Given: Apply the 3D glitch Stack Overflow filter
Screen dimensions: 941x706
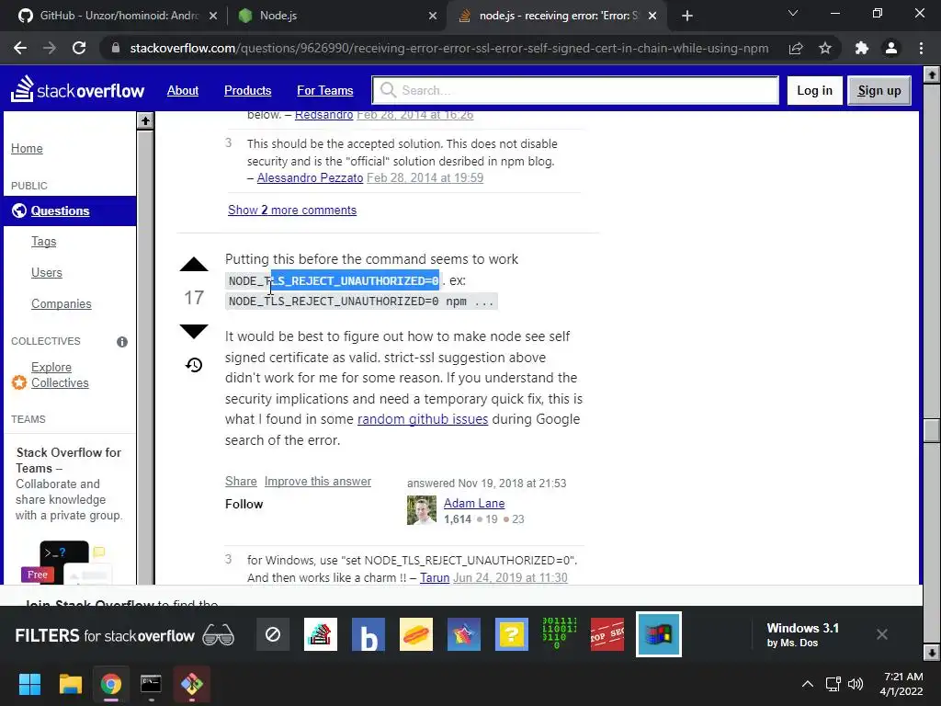Looking at the screenshot, I should pyautogui.click(x=321, y=634).
